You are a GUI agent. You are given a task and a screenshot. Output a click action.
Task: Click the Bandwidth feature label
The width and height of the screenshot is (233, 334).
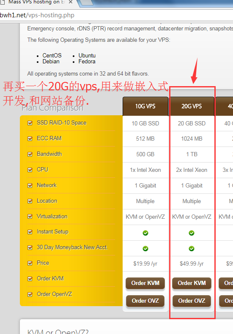pyautogui.click(x=49, y=154)
